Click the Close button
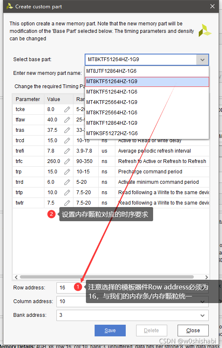222x348 pixels. coord(193,331)
